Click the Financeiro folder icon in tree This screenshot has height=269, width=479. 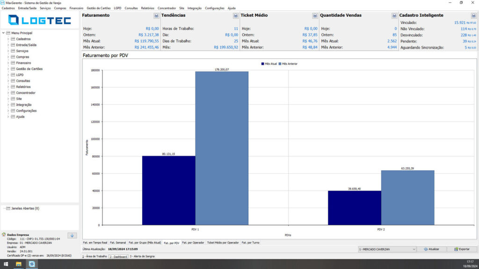click(13, 63)
